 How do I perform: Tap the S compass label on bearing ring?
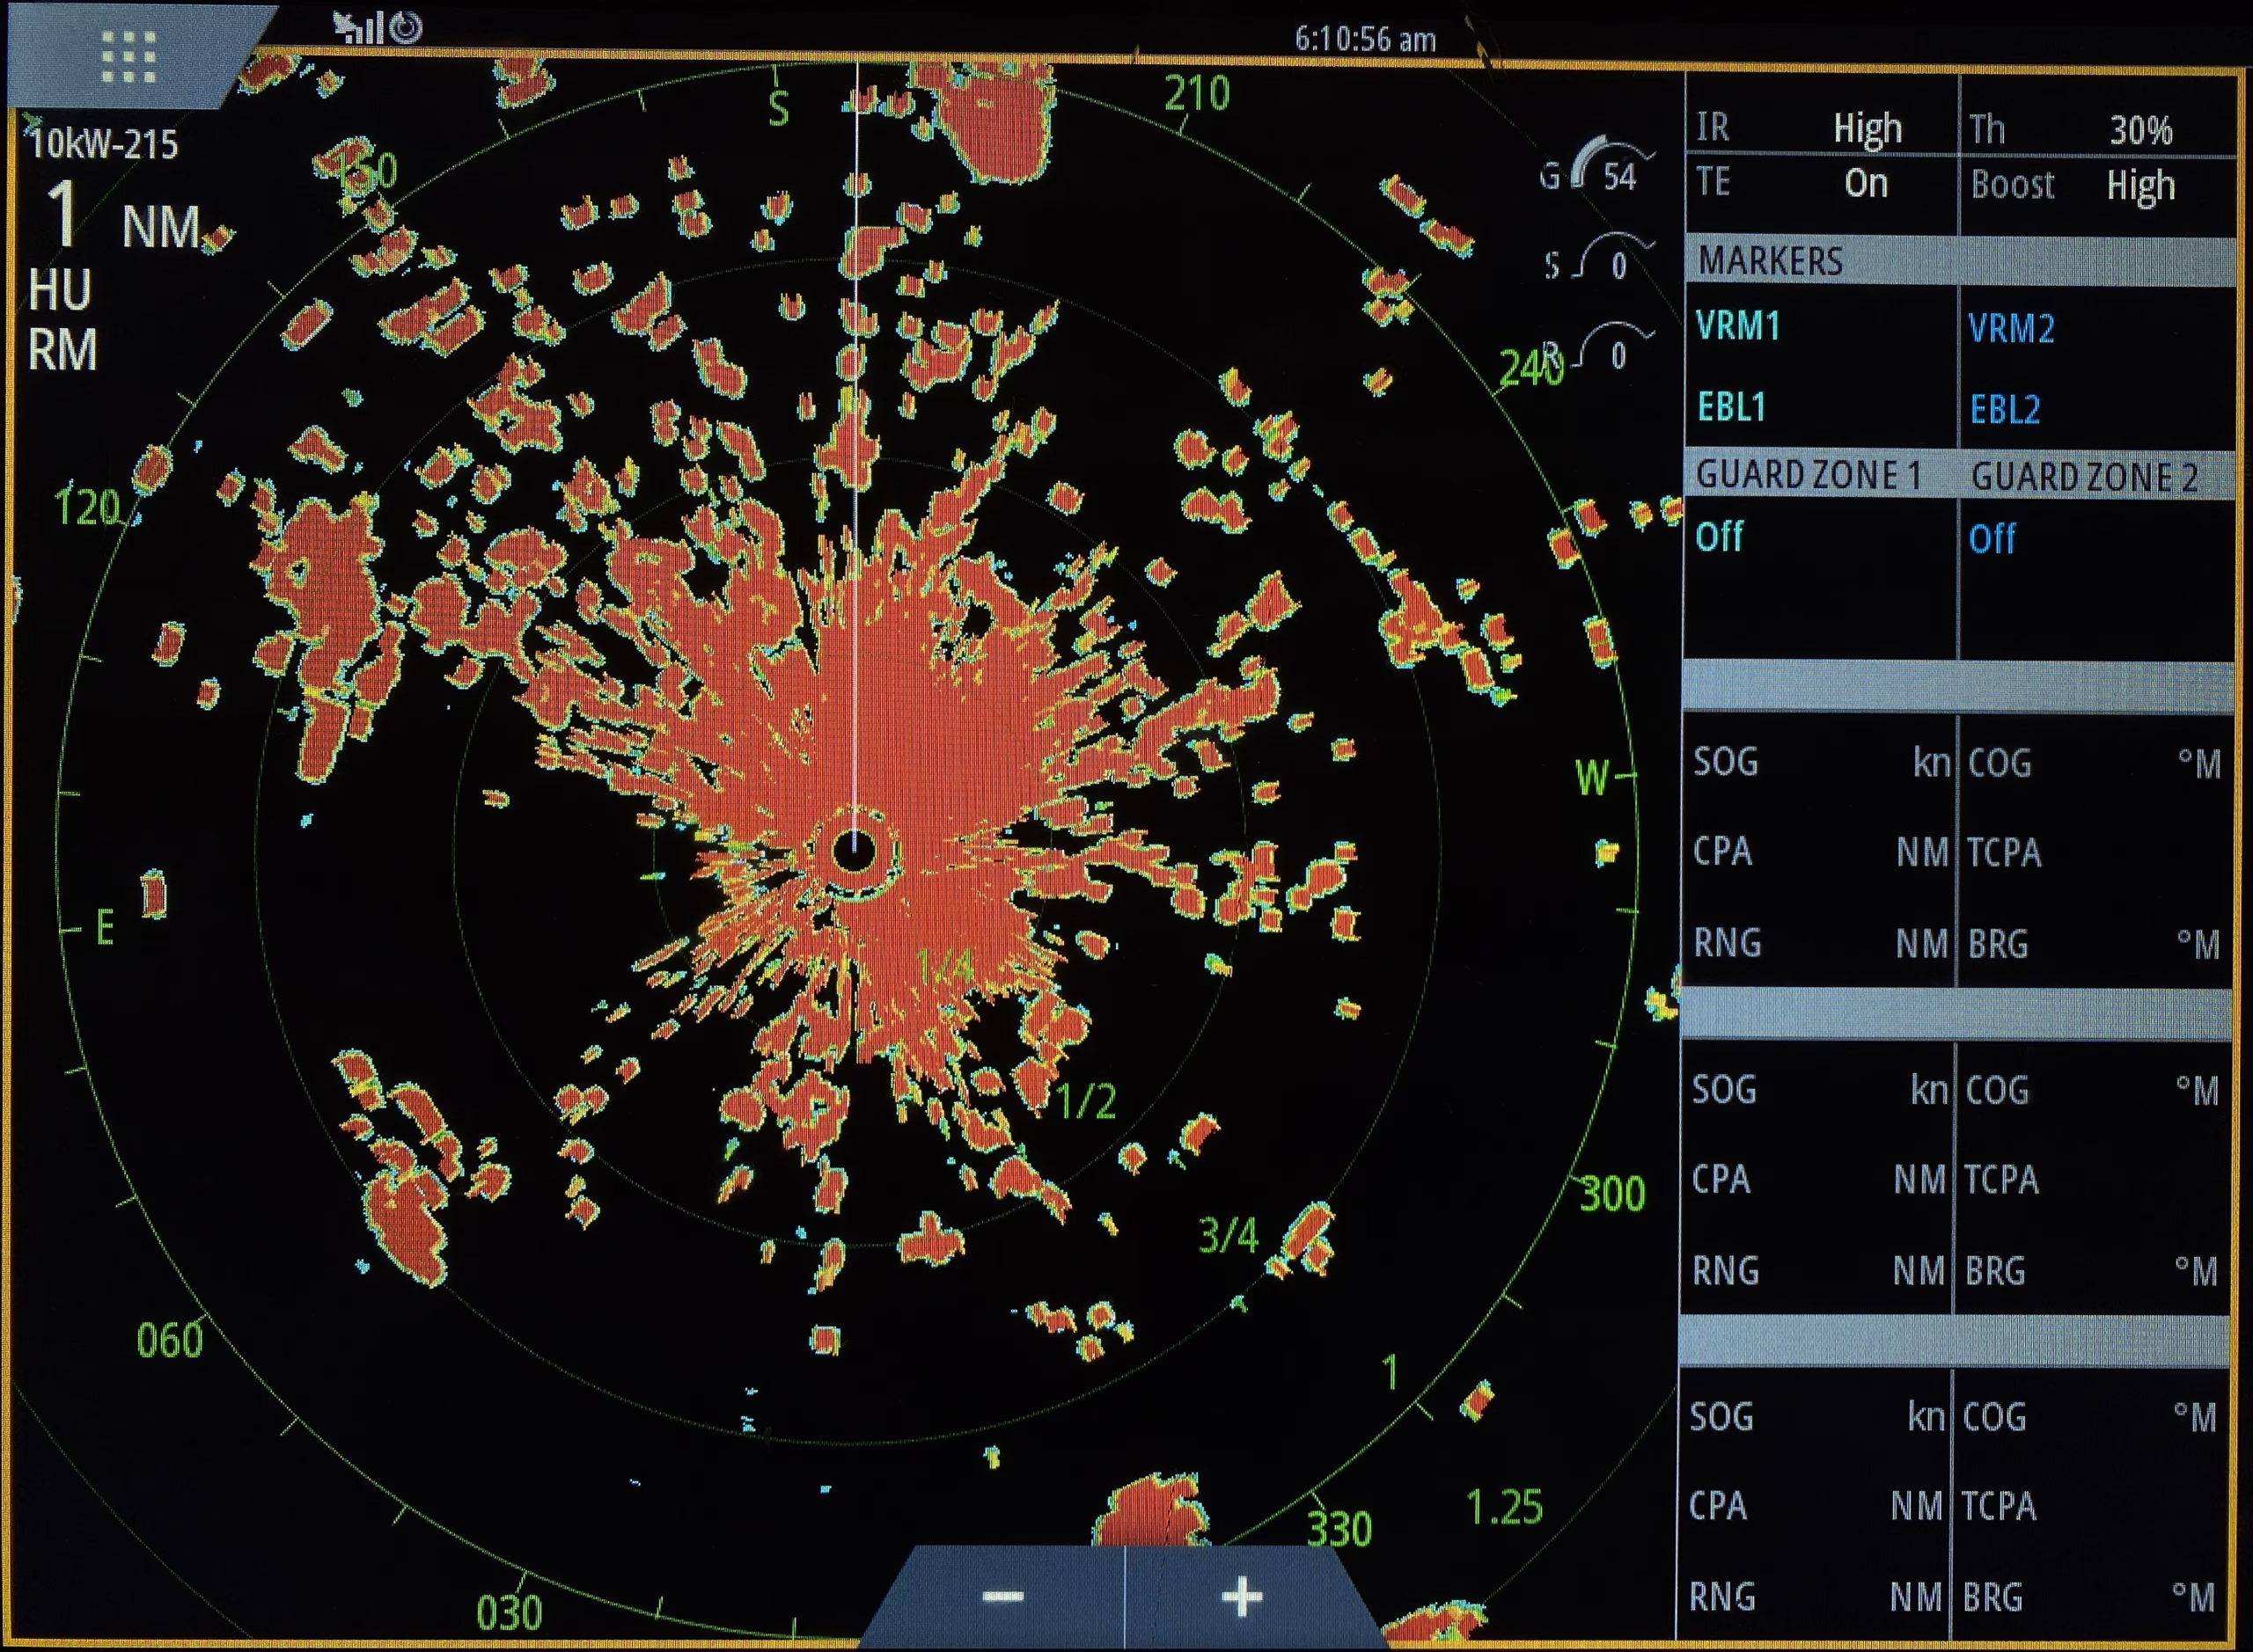[778, 109]
